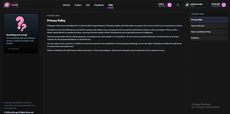Click the paragraph starting We collect account
This screenshot has width=230, height=114.
point(112,31)
